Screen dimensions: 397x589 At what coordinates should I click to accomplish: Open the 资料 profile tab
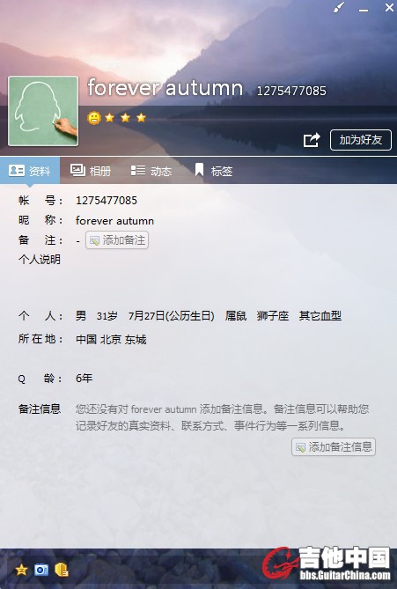30,171
